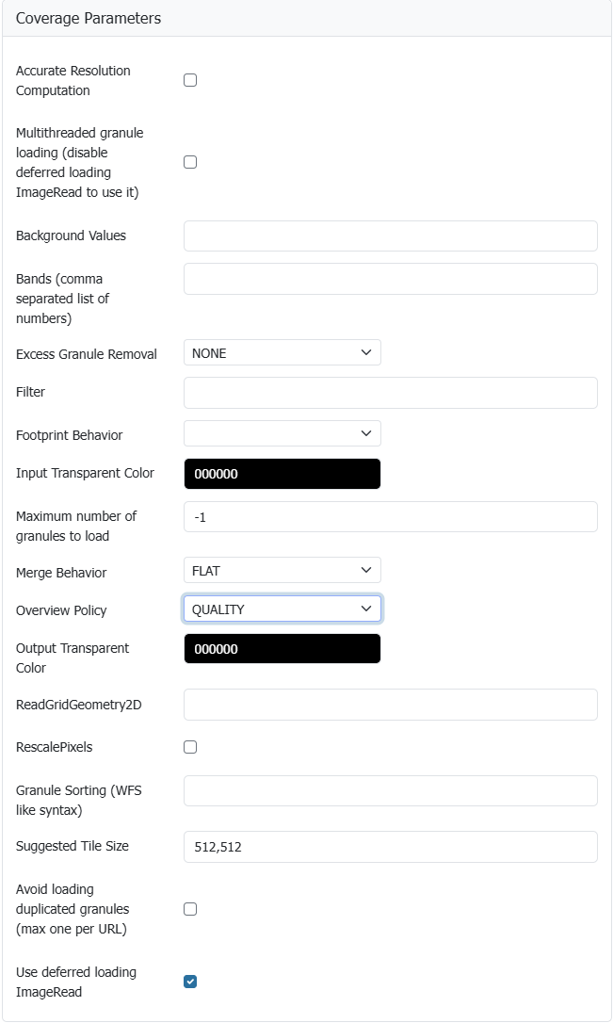
Task: Open Excess Granule Removal dropdown
Action: (x=282, y=352)
